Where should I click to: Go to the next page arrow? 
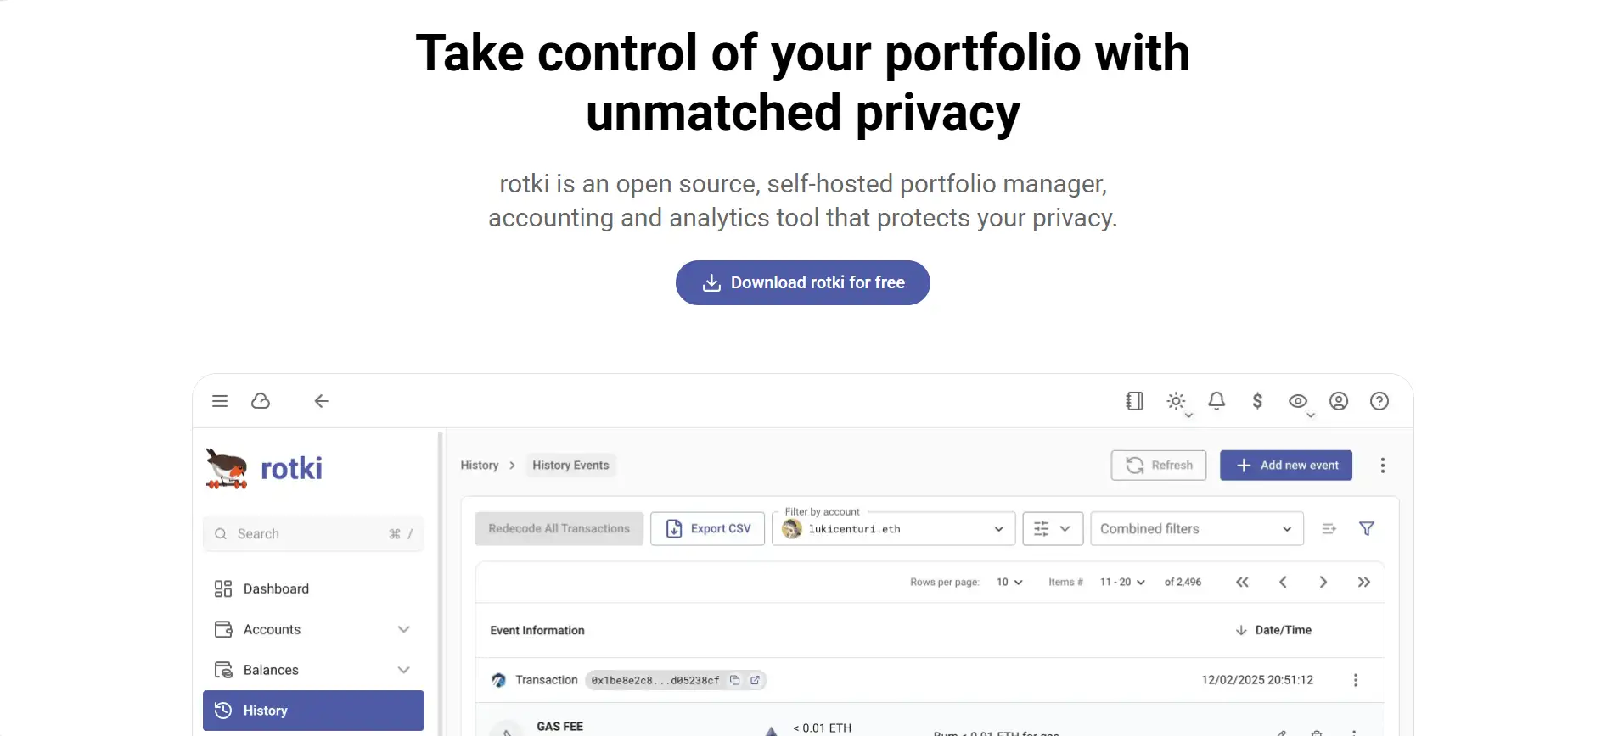coord(1323,582)
